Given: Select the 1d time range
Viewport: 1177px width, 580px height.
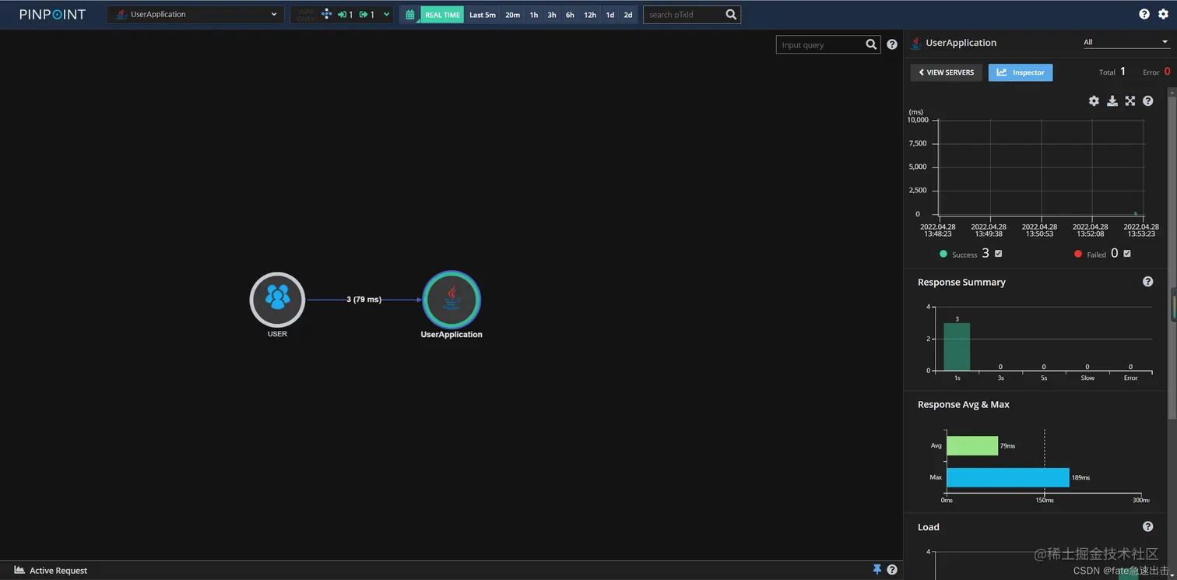Looking at the screenshot, I should (610, 15).
